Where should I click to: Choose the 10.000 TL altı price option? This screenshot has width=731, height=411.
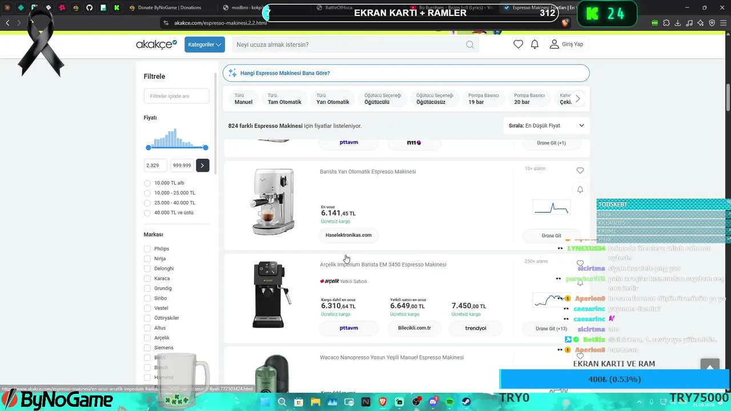pyautogui.click(x=147, y=183)
